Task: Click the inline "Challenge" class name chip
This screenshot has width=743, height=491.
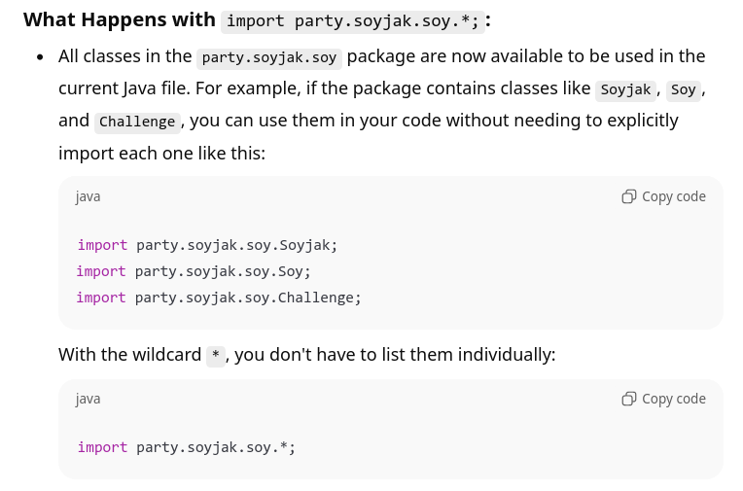Action: click(137, 122)
